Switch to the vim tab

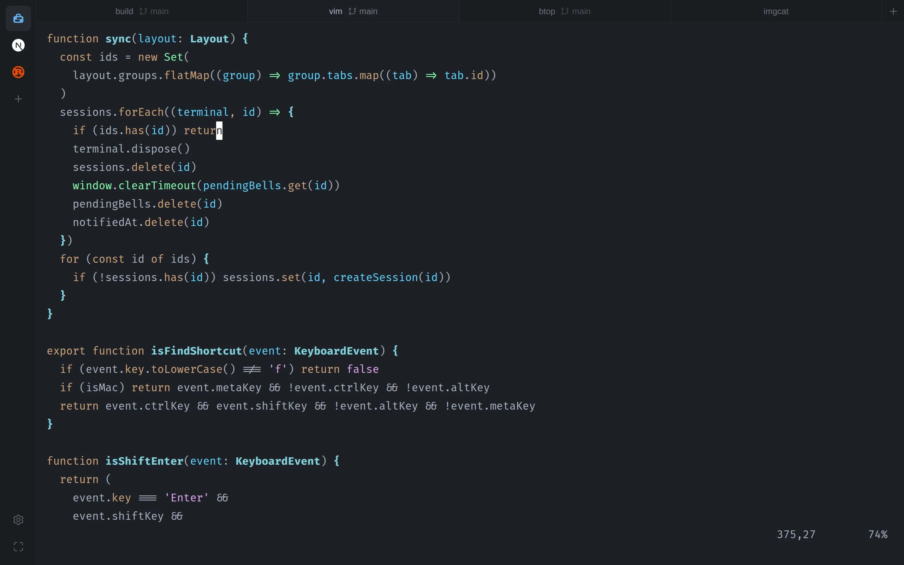pyautogui.click(x=353, y=11)
